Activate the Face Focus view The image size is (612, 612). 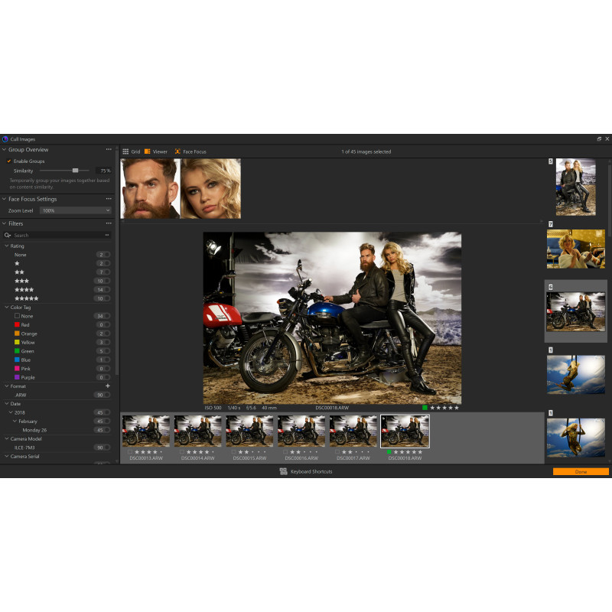click(x=190, y=151)
